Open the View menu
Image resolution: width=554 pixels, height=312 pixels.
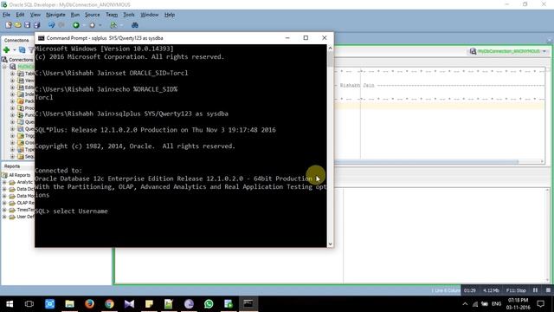tap(35, 15)
